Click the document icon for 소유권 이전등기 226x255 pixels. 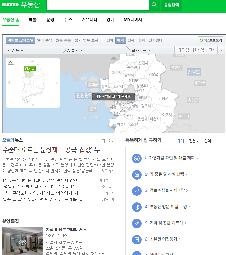tap(137, 240)
